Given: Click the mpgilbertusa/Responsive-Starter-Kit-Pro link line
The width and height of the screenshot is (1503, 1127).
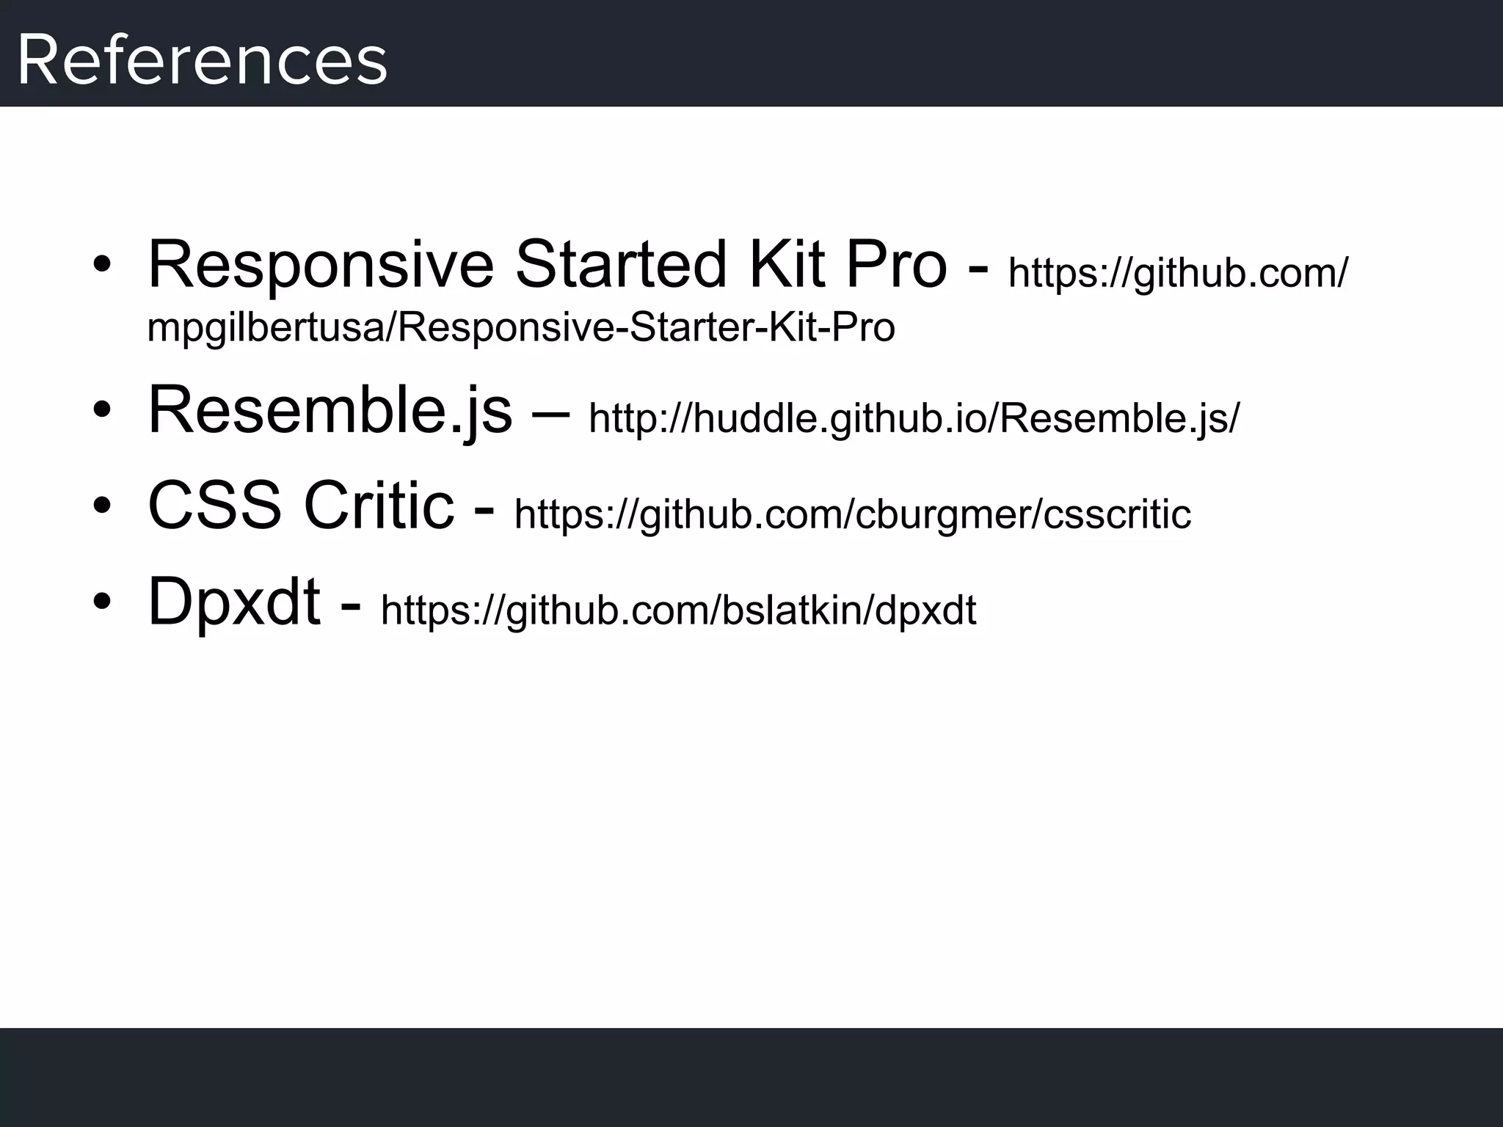Looking at the screenshot, I should [x=521, y=327].
